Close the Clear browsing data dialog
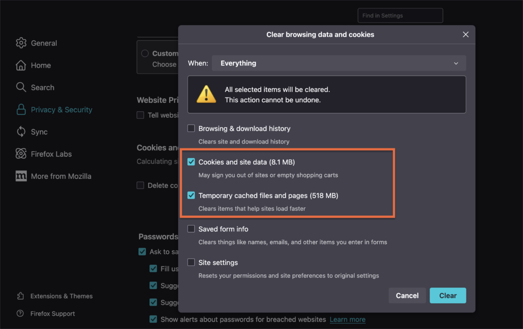The image size is (523, 329). tap(466, 34)
